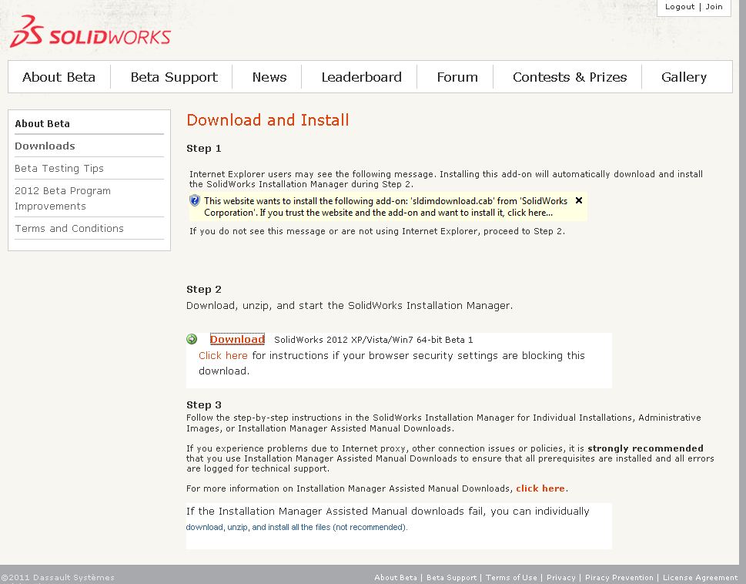The image size is (746, 584).
Task: Visit the Forum tab
Action: coord(457,77)
